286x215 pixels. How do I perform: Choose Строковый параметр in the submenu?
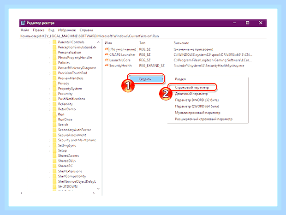(192, 87)
